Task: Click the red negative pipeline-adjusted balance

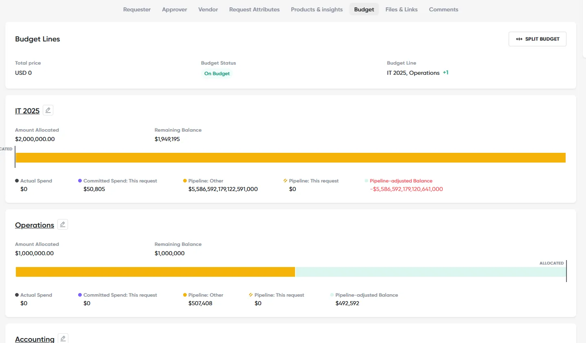Action: point(406,189)
